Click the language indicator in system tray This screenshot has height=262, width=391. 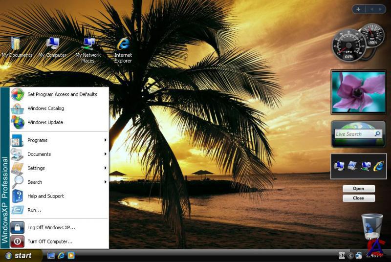pos(342,255)
